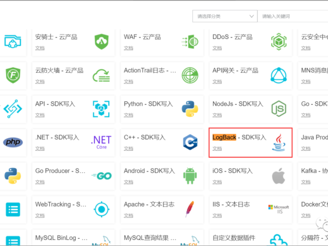The height and width of the screenshot is (246, 328).
Task: Open the 文档 link under DDoS
Action: [x=217, y=48]
